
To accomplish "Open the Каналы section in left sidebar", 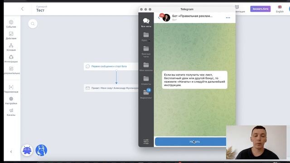I will coord(11,112).
